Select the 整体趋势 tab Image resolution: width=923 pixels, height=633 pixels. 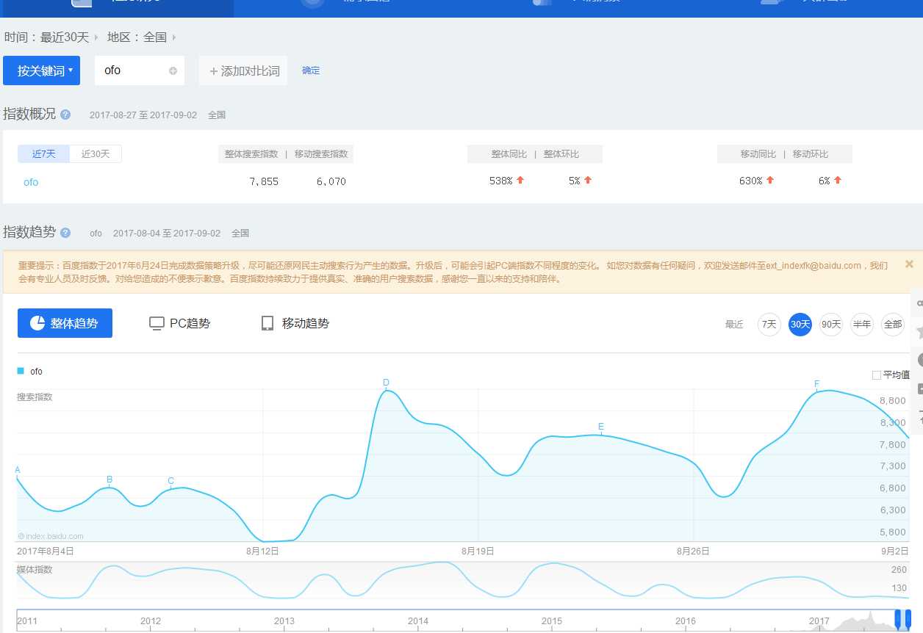click(x=65, y=323)
